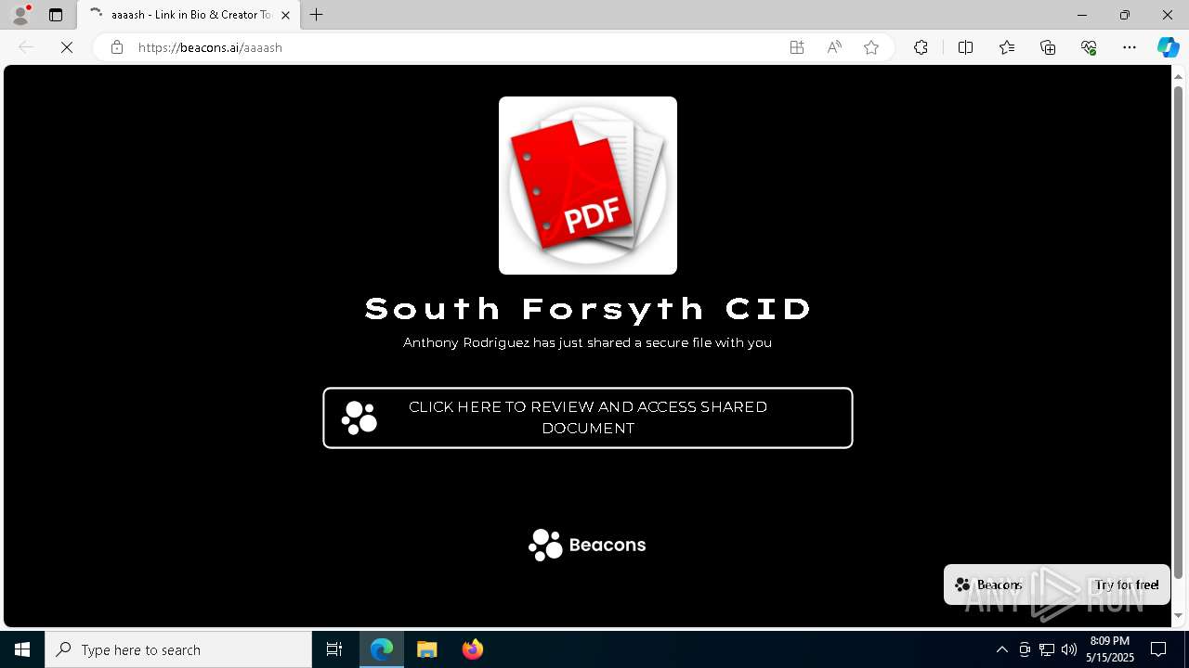1189x668 pixels.
Task: Open Collections icon
Action: pyautogui.click(x=1048, y=47)
